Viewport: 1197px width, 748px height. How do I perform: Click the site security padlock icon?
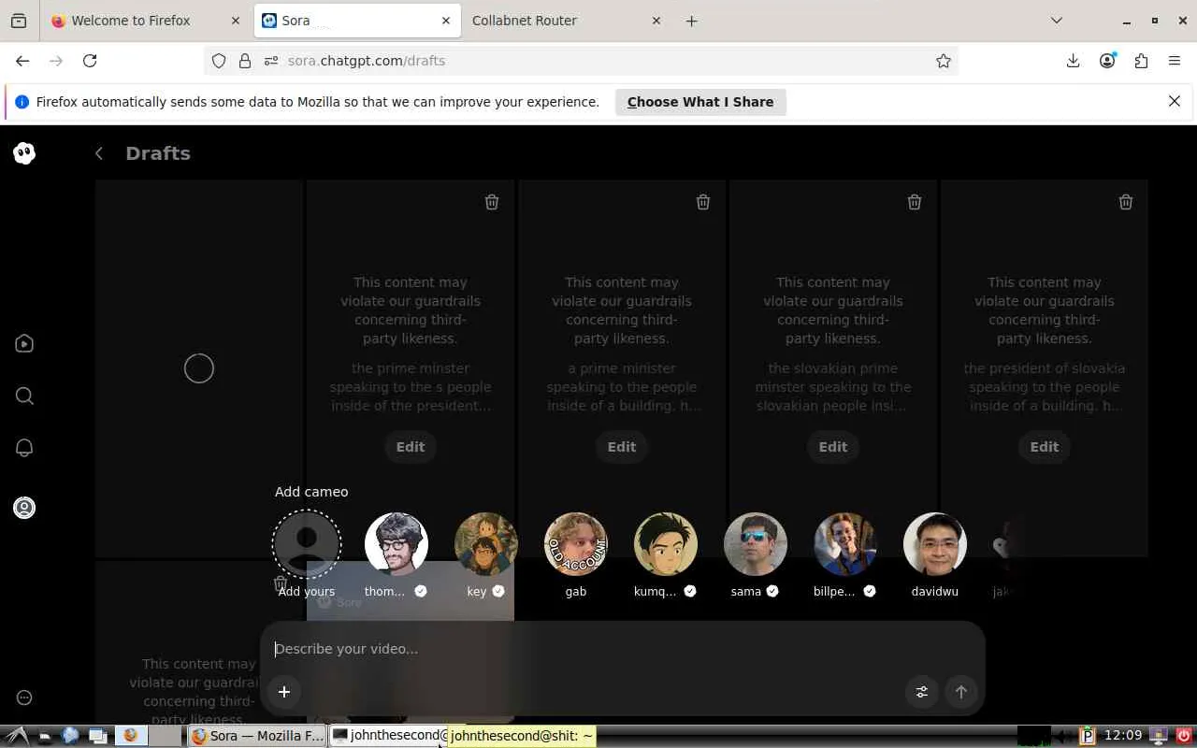point(245,61)
